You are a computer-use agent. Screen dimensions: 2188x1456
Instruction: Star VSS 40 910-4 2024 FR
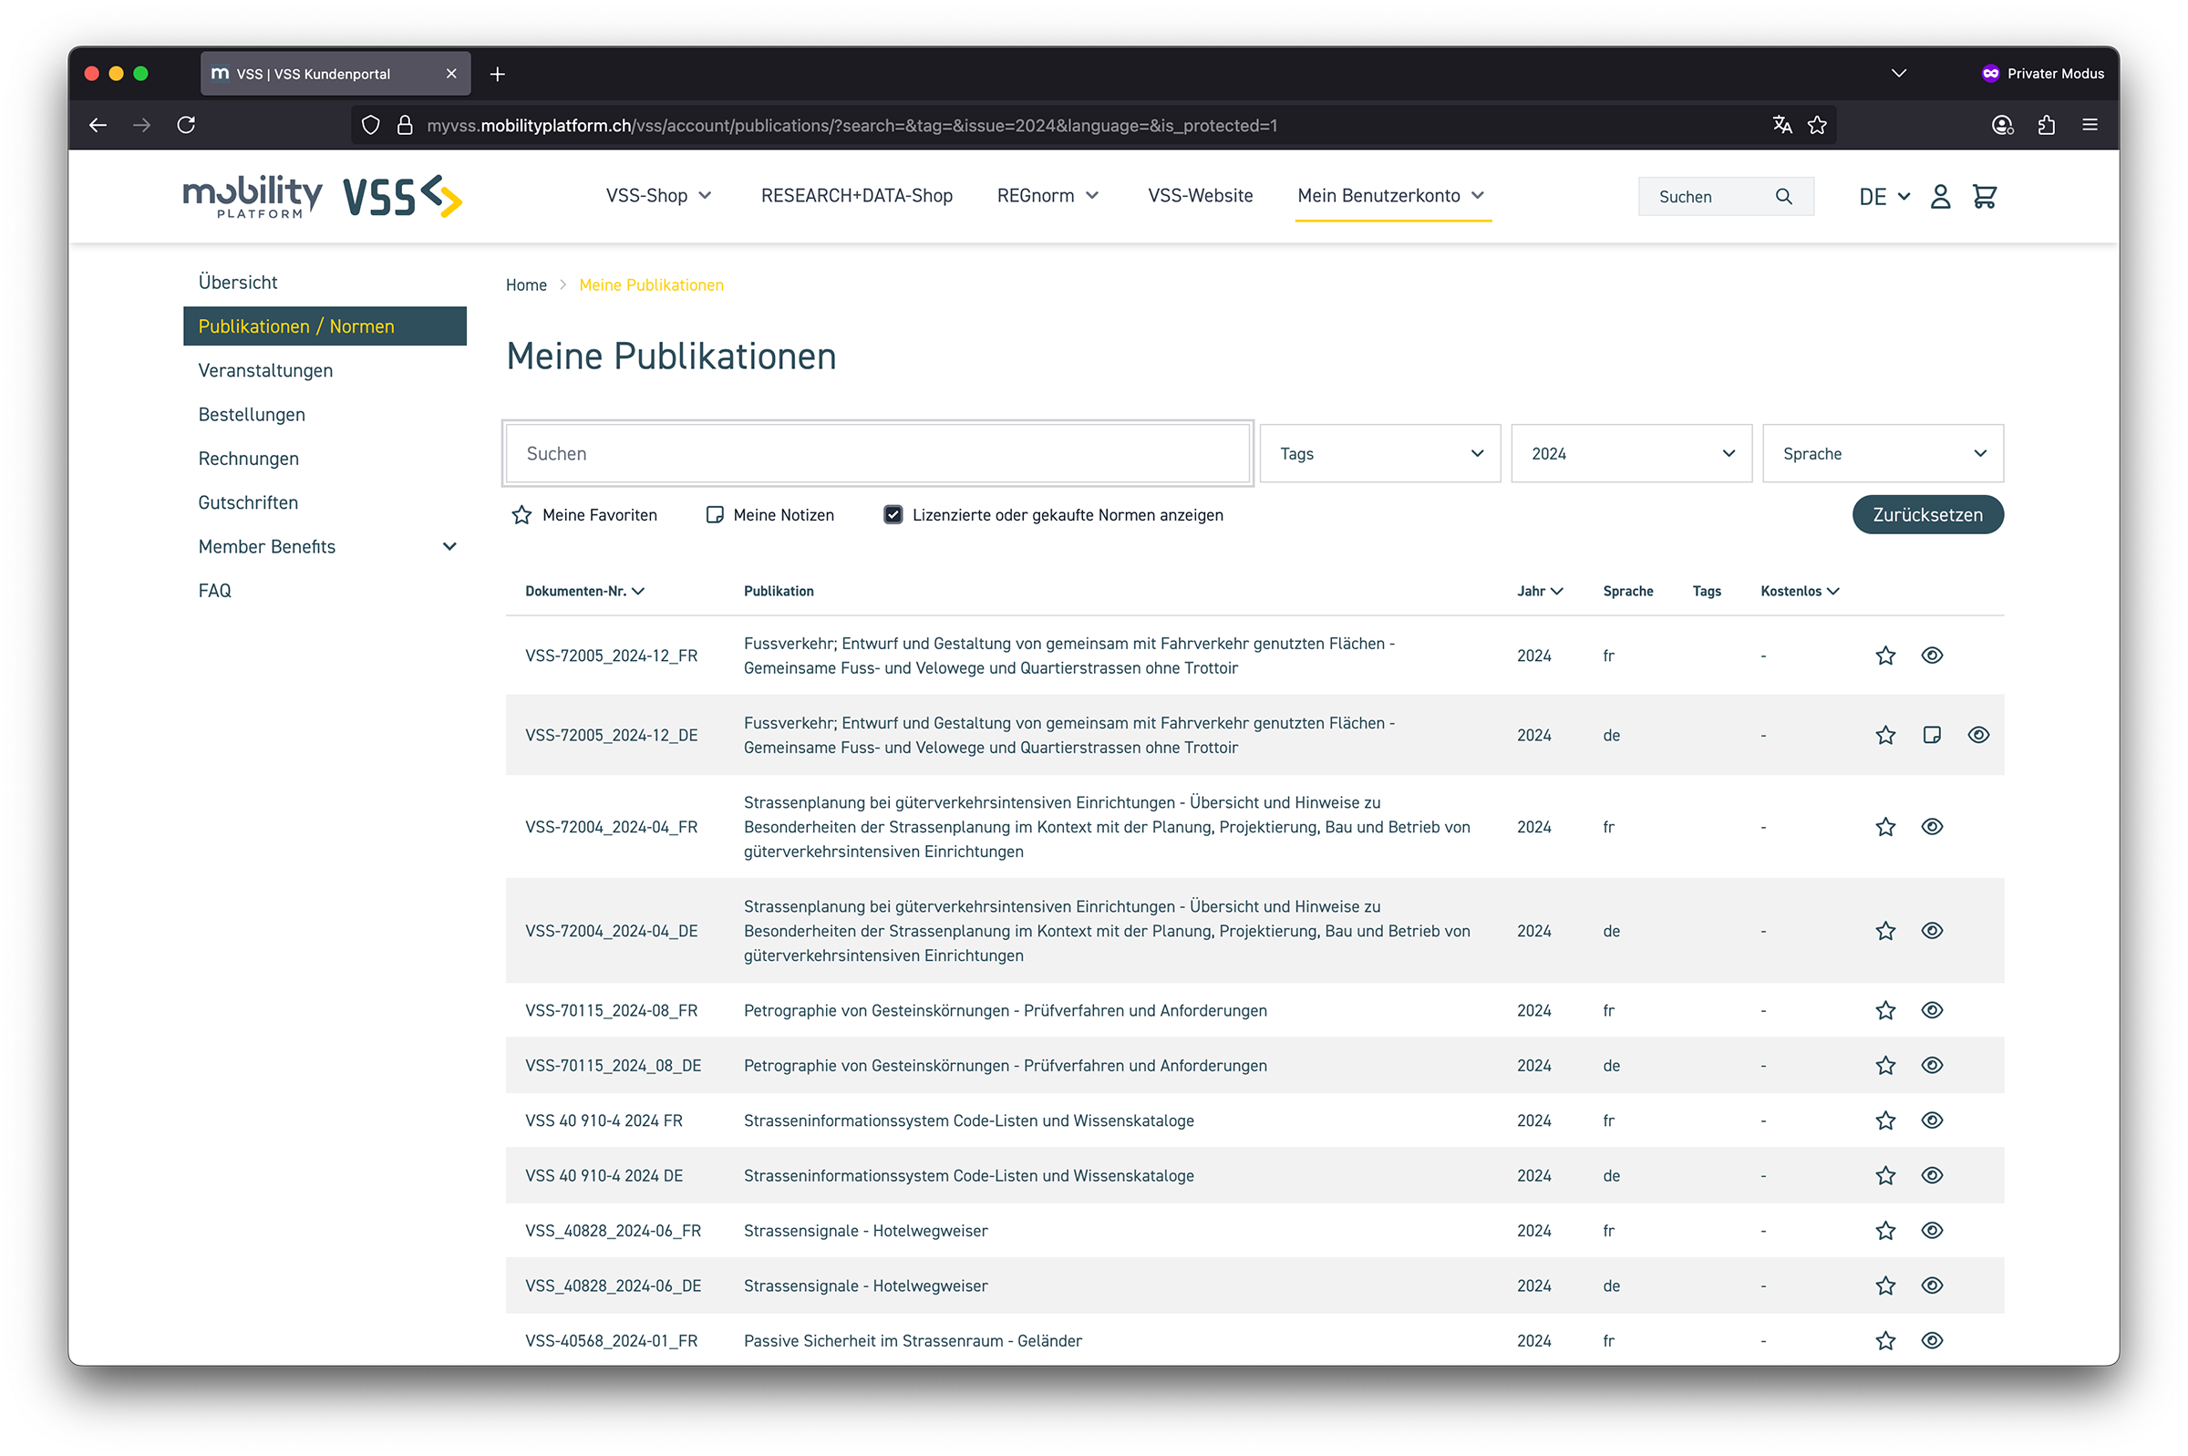click(1884, 1120)
